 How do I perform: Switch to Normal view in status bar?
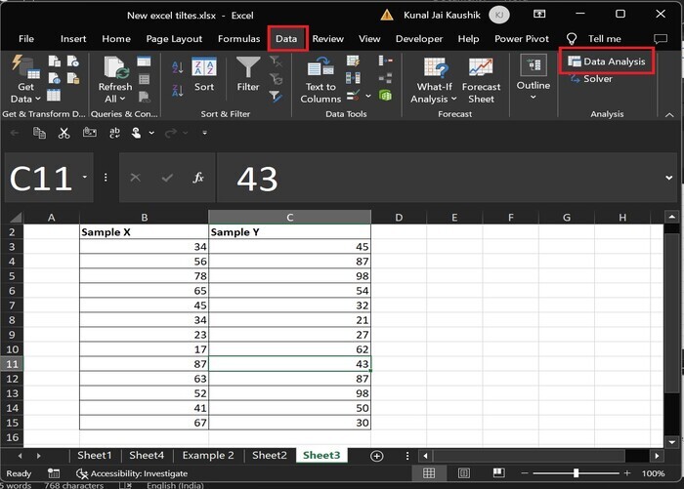[428, 473]
